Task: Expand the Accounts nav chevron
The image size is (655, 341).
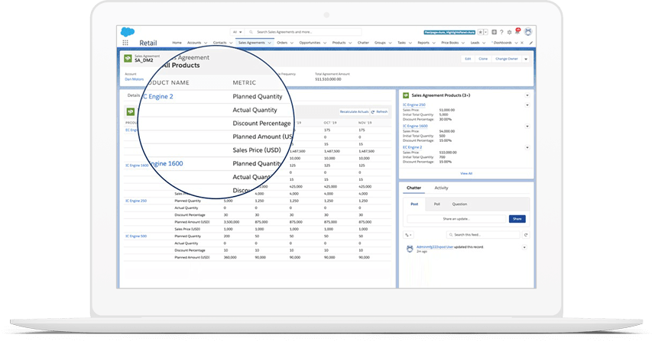Action: click(206, 43)
